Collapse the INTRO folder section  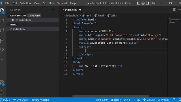pyautogui.click(x=8, y=25)
